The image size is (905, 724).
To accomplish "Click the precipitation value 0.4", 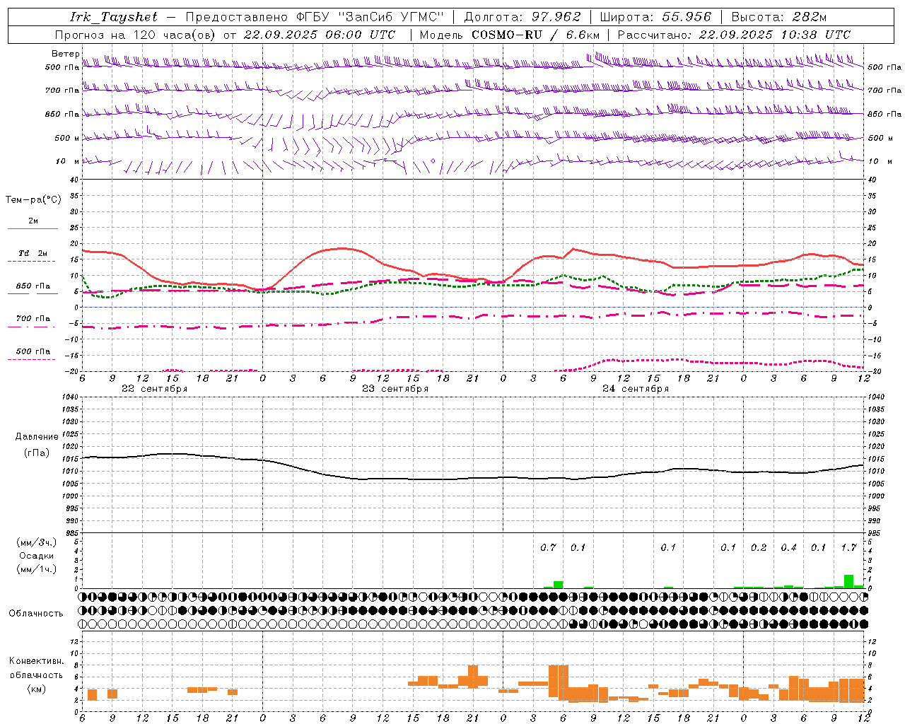I will [788, 548].
